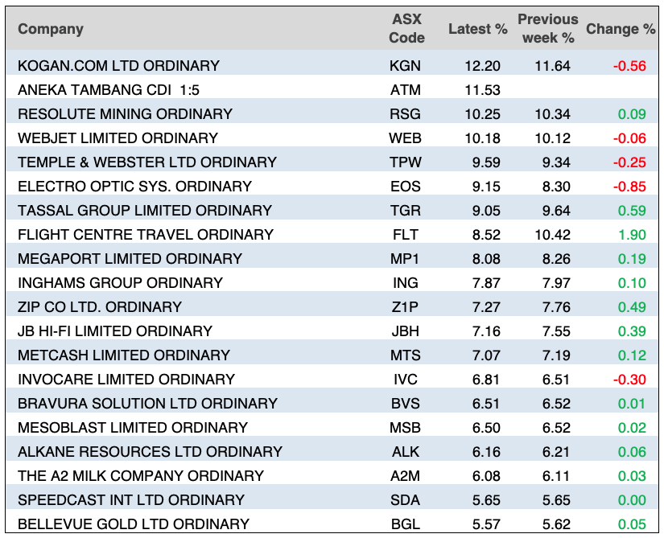Click the TPW ticker code

[x=405, y=162]
